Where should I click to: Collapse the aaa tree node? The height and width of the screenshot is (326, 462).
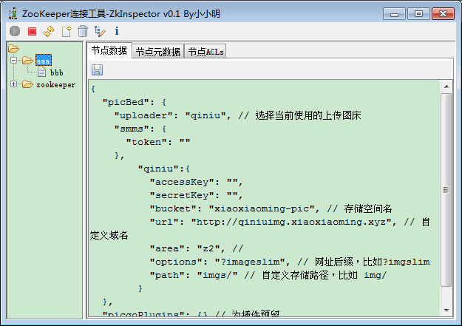coord(13,60)
